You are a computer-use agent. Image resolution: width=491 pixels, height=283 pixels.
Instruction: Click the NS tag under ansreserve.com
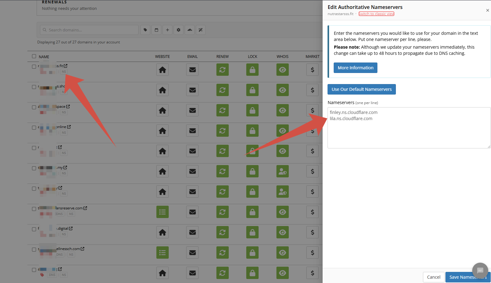coord(71,214)
